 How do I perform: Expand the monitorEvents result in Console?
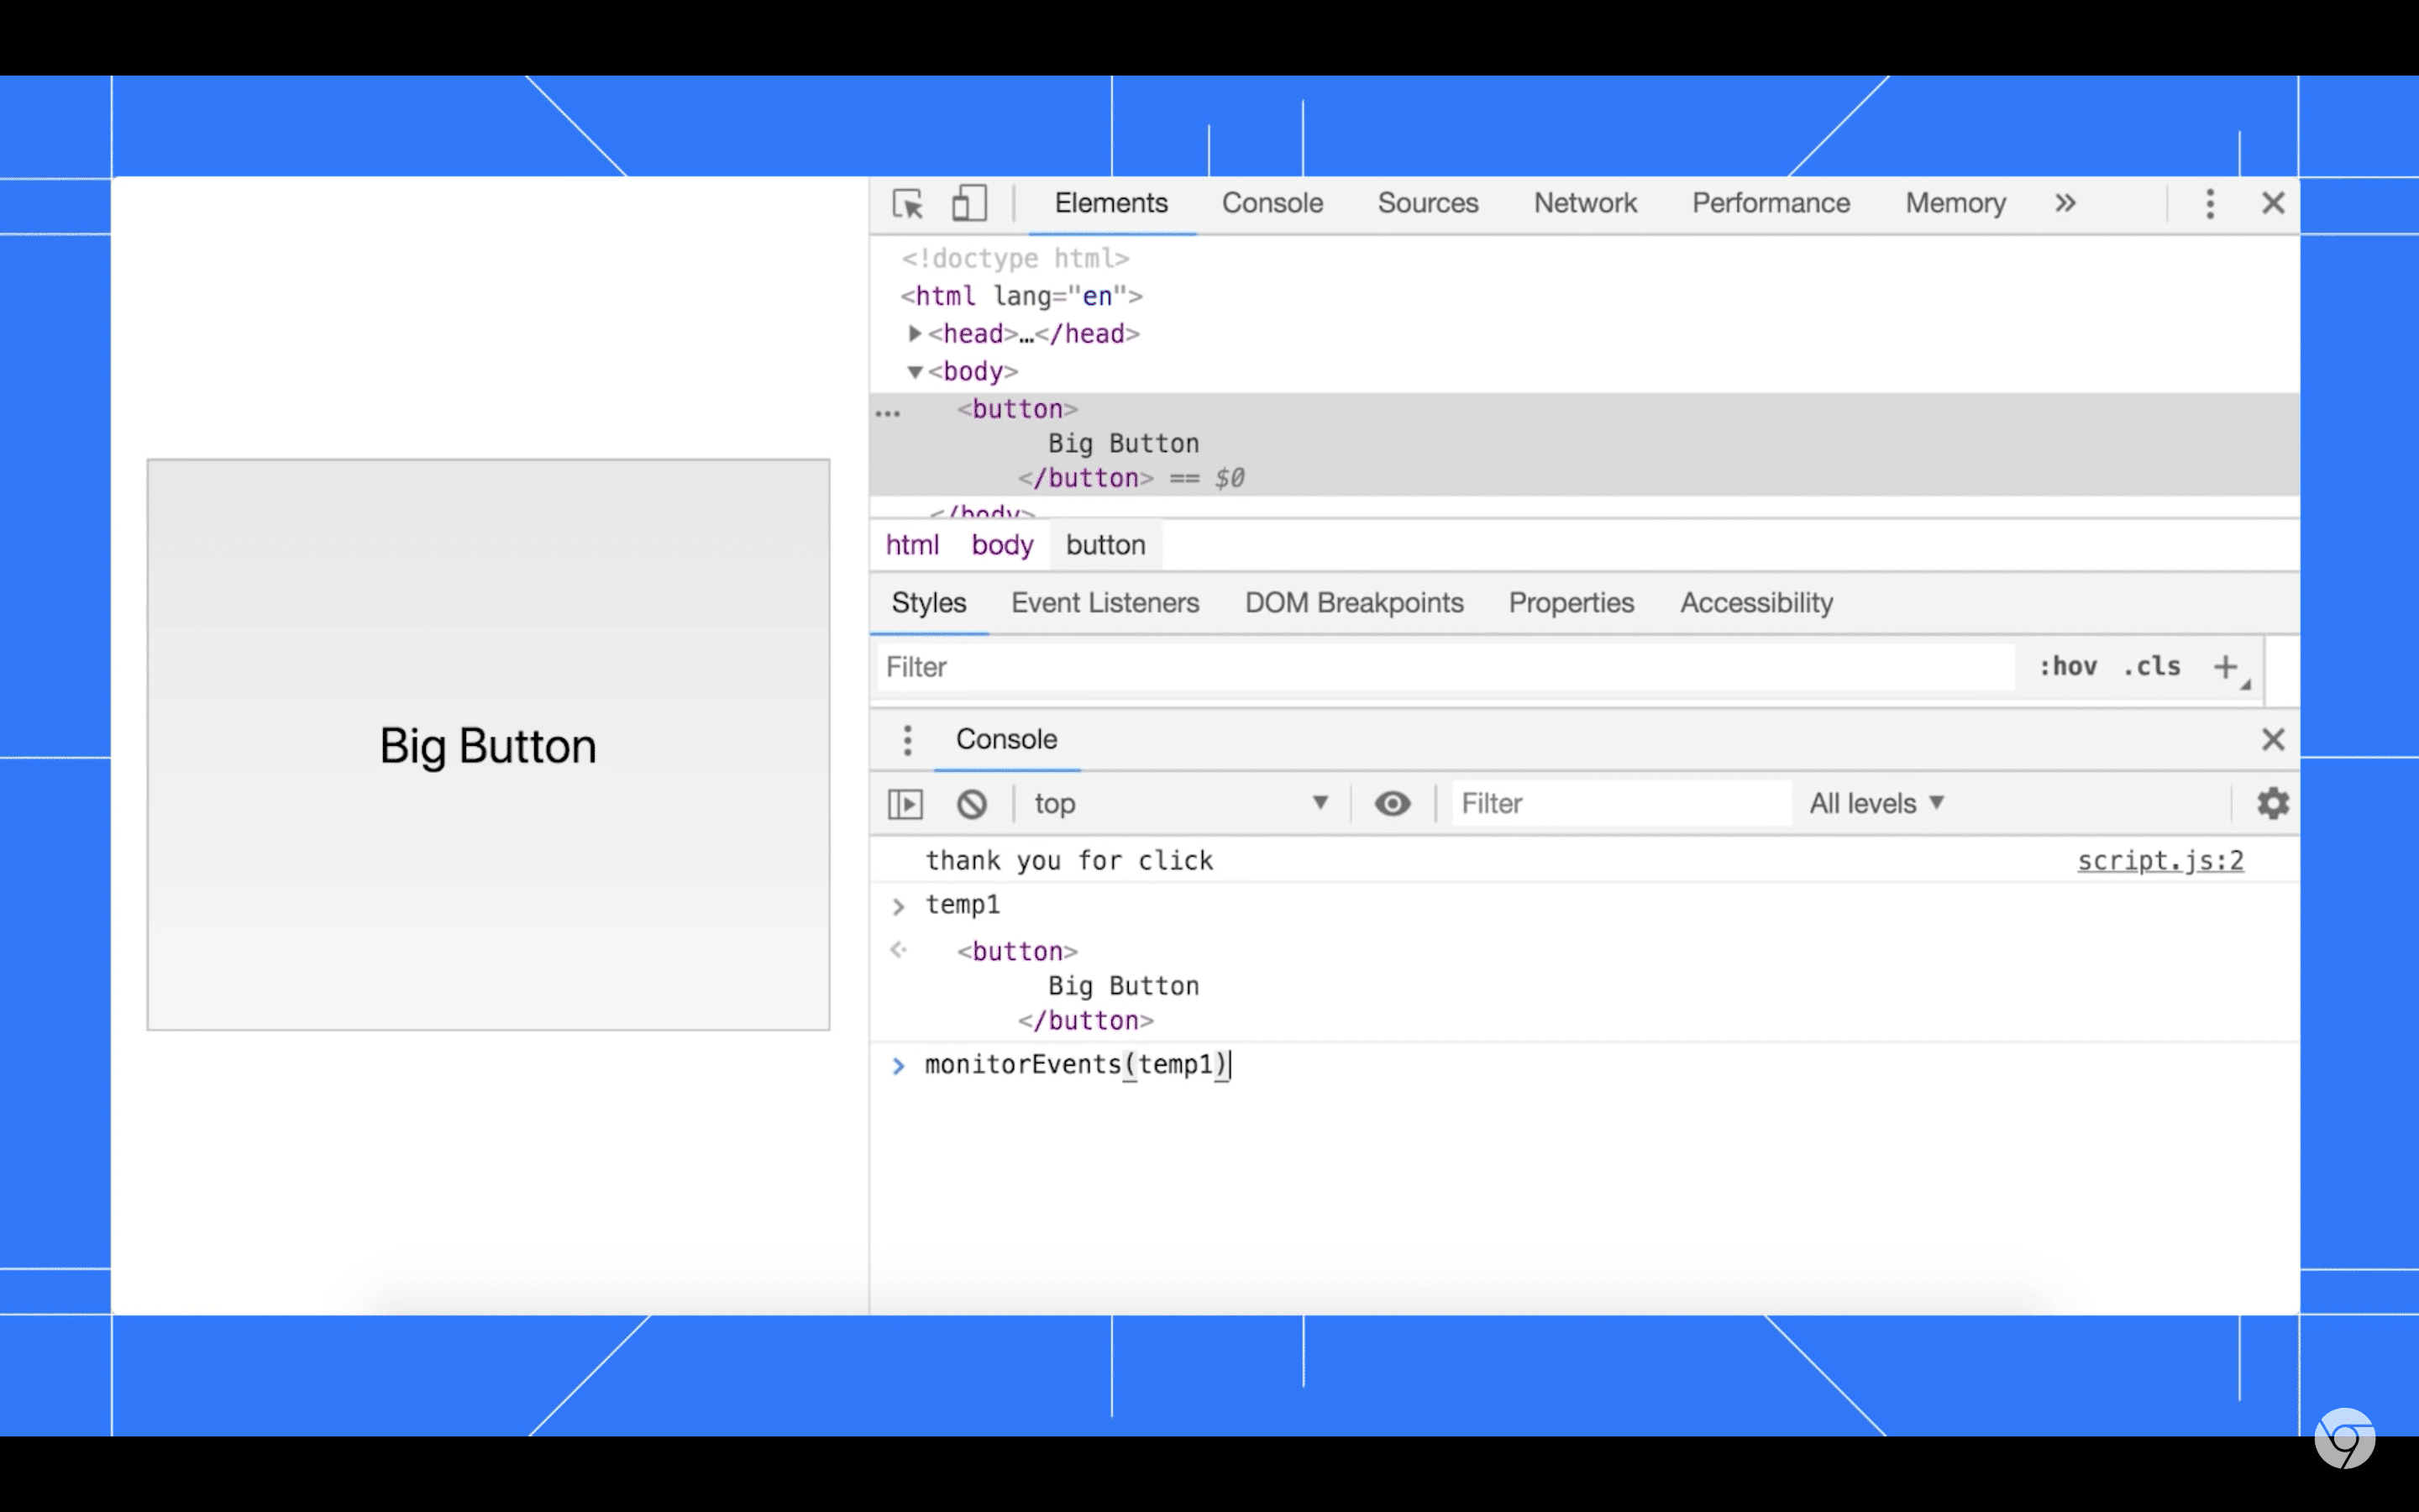(x=897, y=1064)
